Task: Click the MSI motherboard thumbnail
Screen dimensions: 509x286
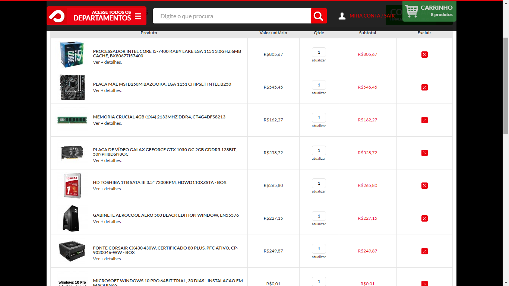Action: [x=72, y=87]
